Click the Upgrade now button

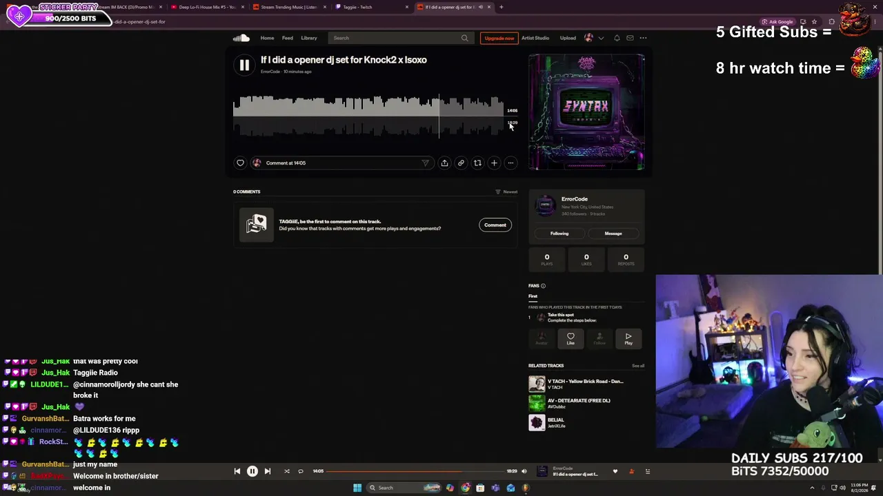pyautogui.click(x=499, y=38)
